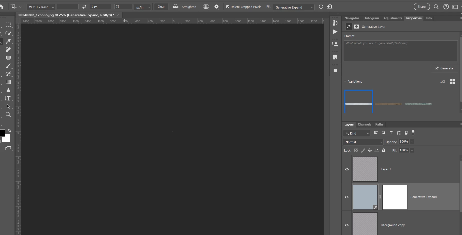Select the Eyedropper tool
The width and height of the screenshot is (462, 235).
[x=8, y=41]
